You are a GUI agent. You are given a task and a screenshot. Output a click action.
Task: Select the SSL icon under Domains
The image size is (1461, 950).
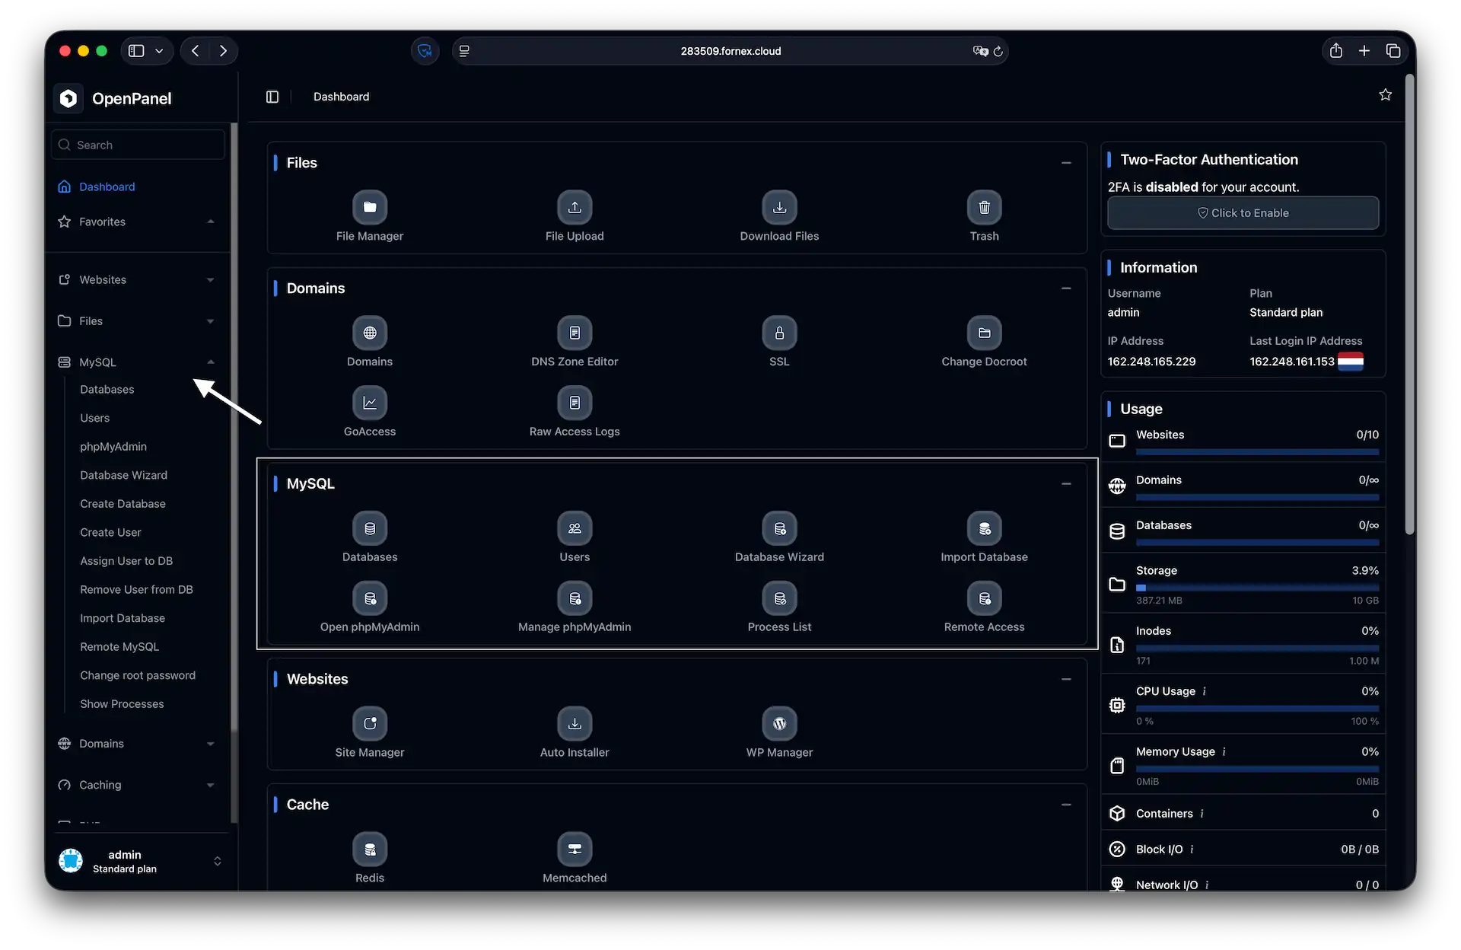pyautogui.click(x=779, y=333)
